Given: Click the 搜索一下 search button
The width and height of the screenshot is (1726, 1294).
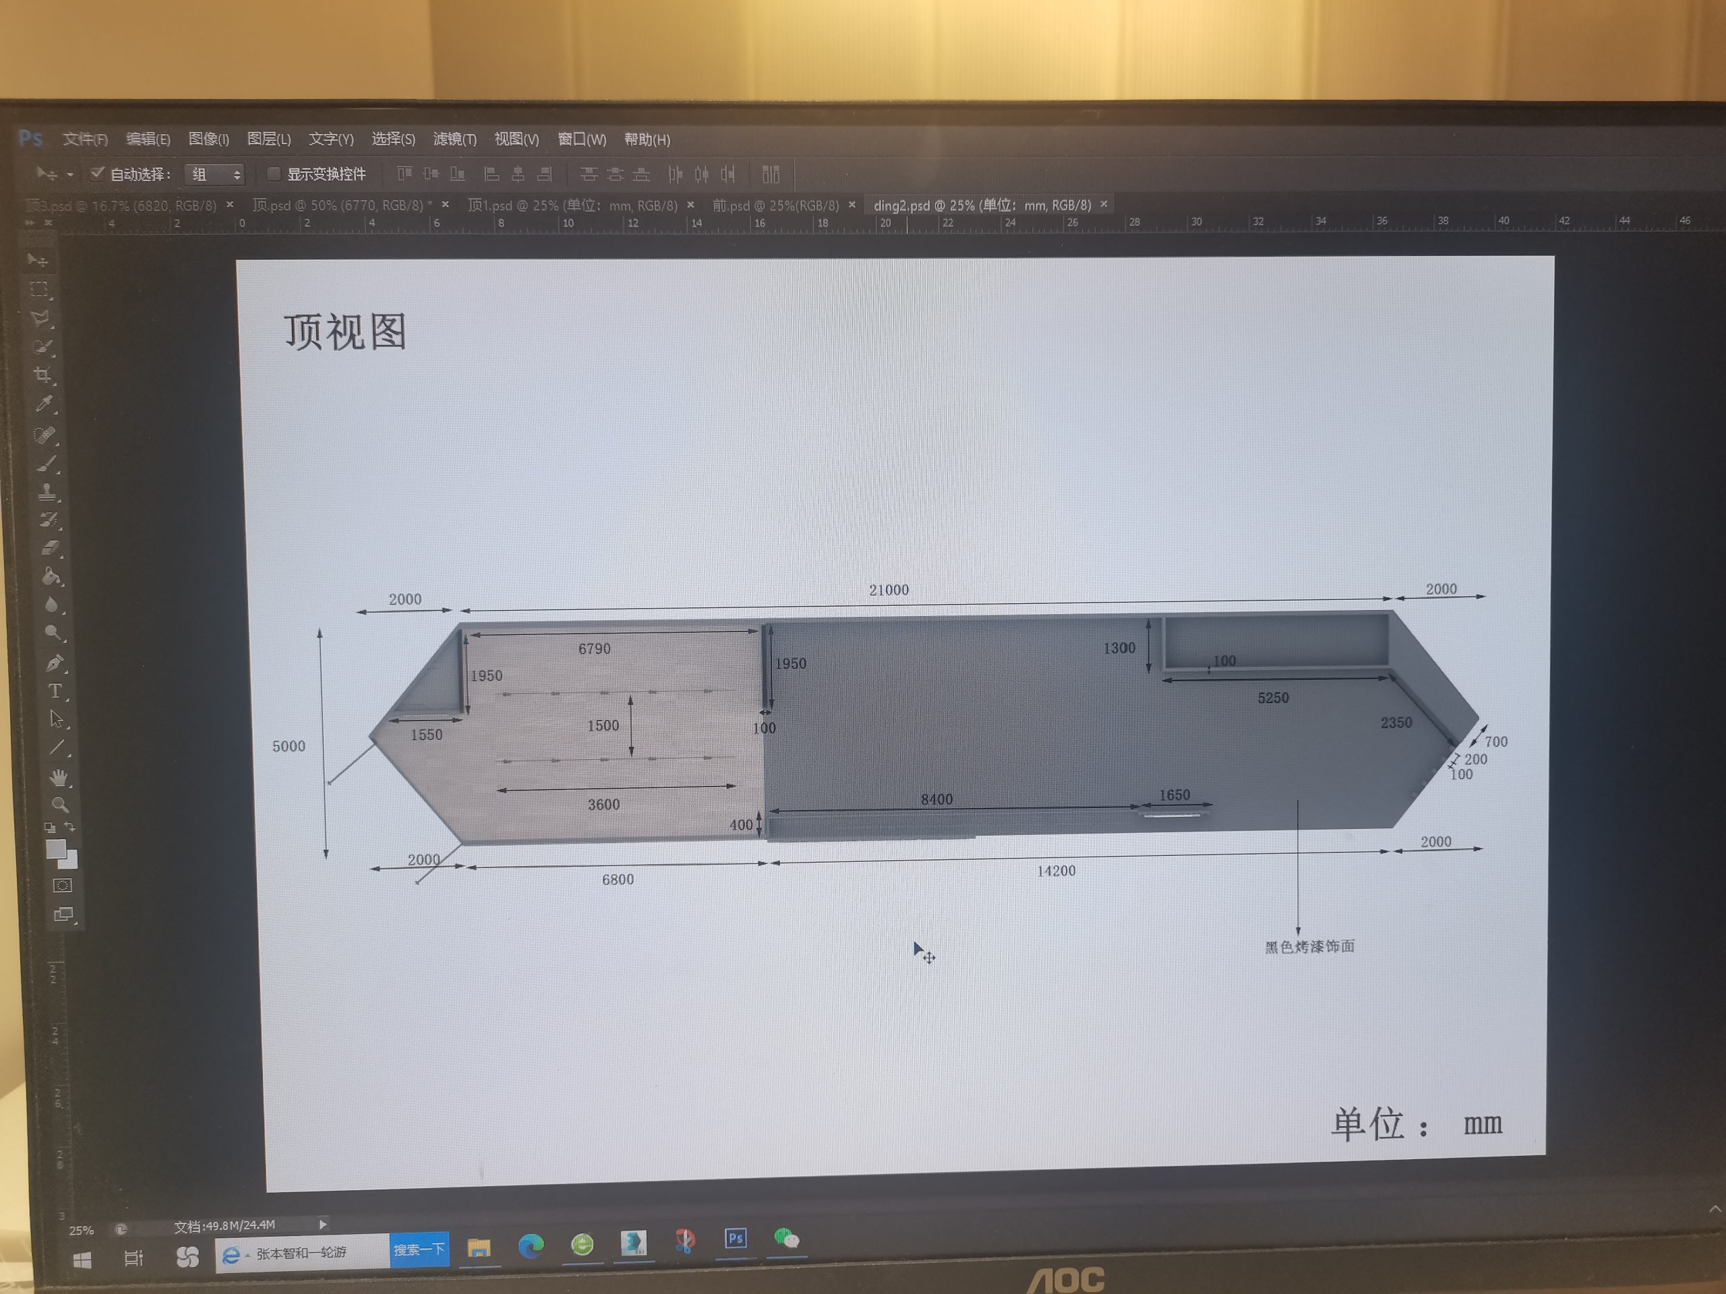Looking at the screenshot, I should [x=419, y=1250].
